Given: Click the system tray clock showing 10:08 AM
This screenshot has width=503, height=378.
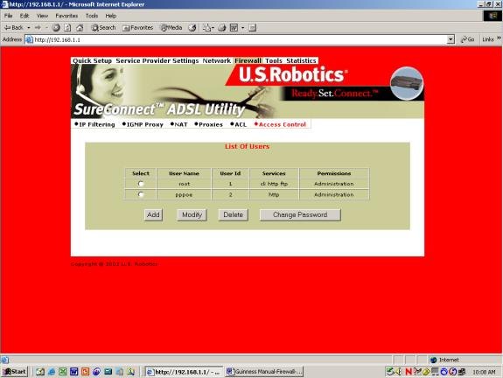Looking at the screenshot, I should point(484,372).
